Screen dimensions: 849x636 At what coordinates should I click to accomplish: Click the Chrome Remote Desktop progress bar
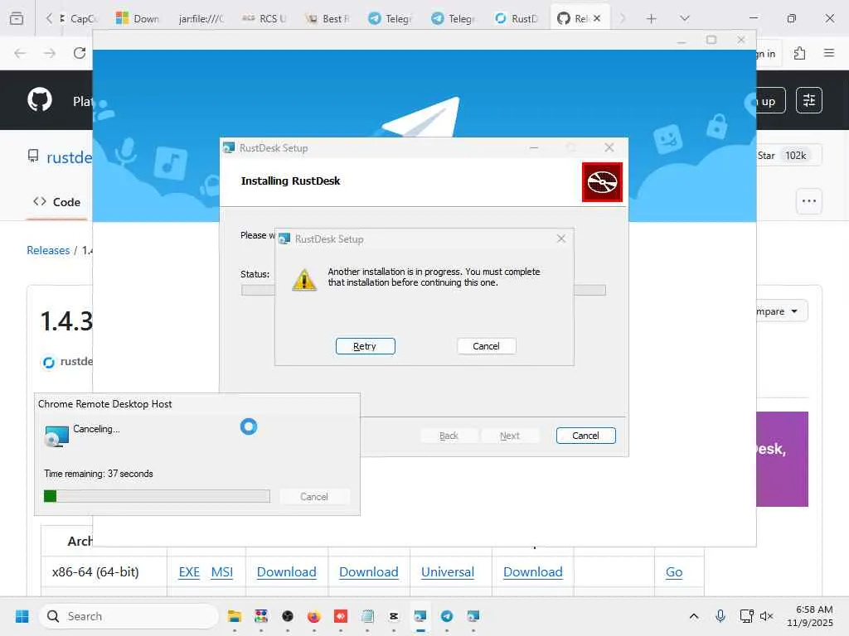tap(157, 496)
